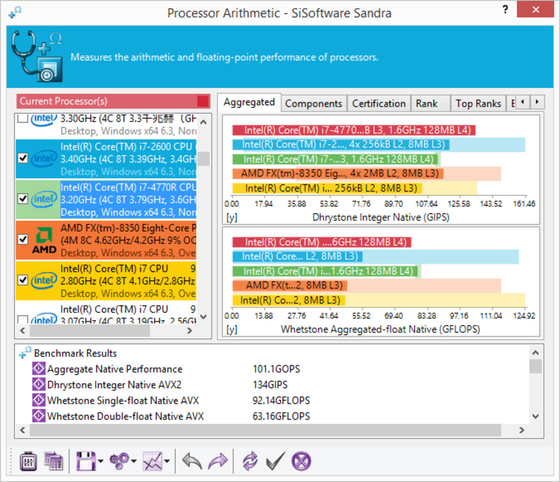Uncheck the AMD FX-8350 checkbox

click(23, 239)
